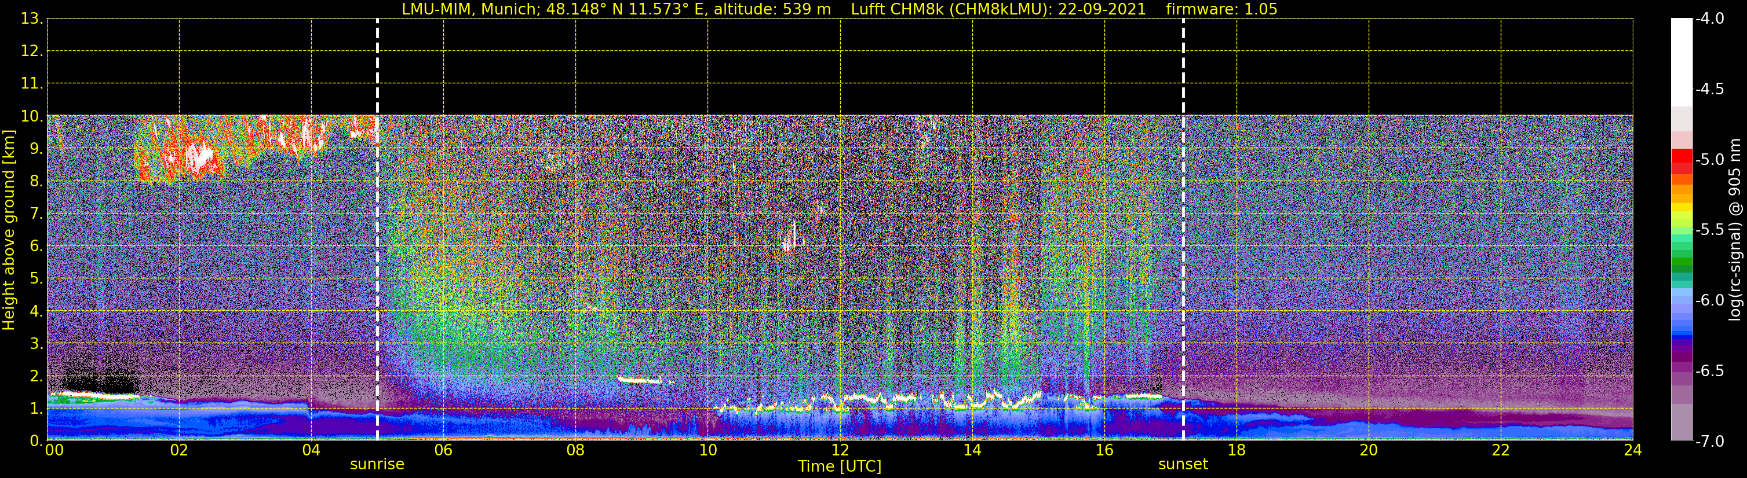
Task: Click the sunrise label below the axis
Action: point(377,465)
